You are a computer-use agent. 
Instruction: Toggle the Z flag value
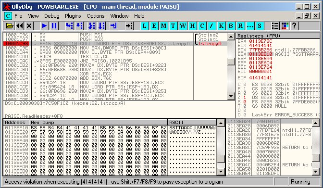pyautogui.click(x=245, y=98)
